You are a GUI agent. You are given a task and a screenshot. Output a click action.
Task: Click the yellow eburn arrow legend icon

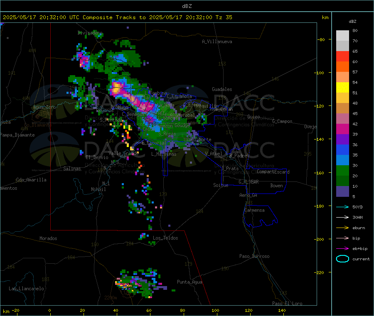342,228
